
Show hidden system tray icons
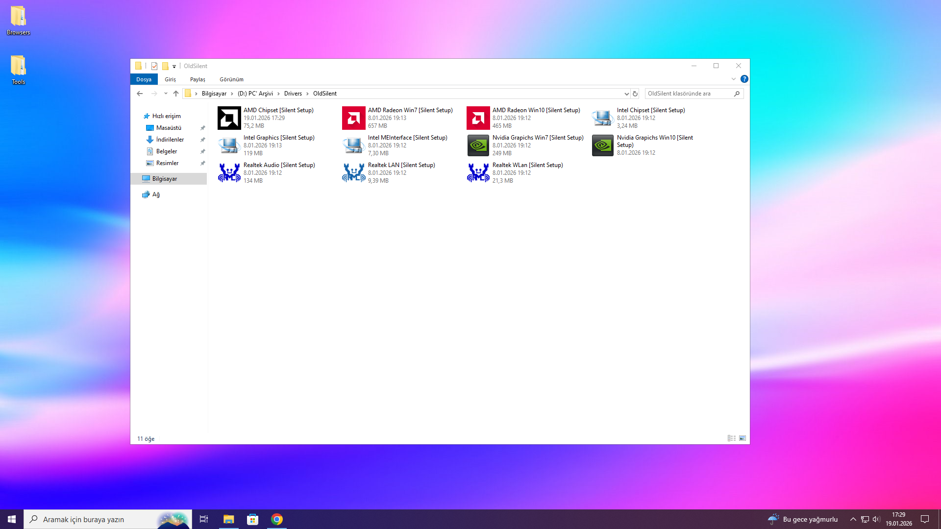(x=853, y=519)
